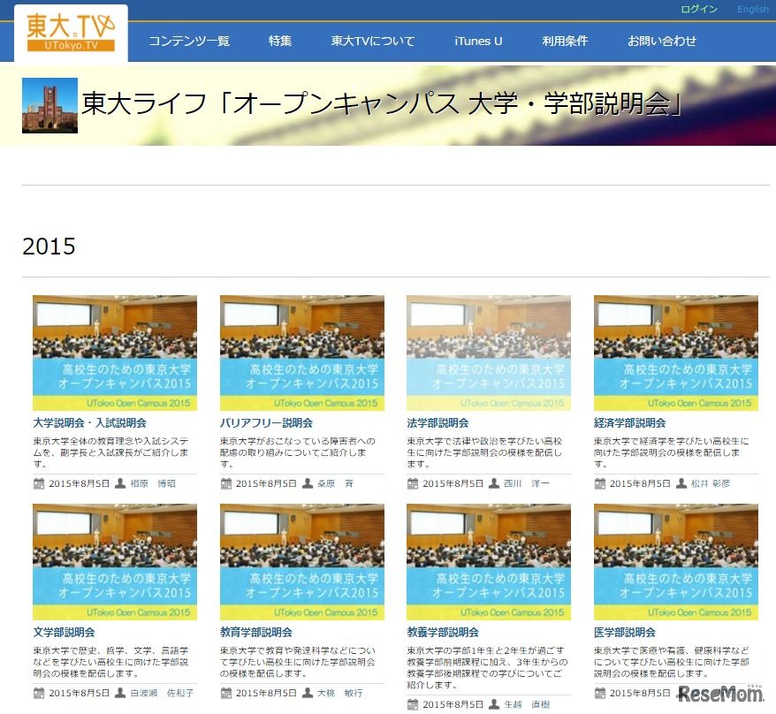Click speaker name 大桃 敏行
This screenshot has width=776, height=714.
click(340, 693)
